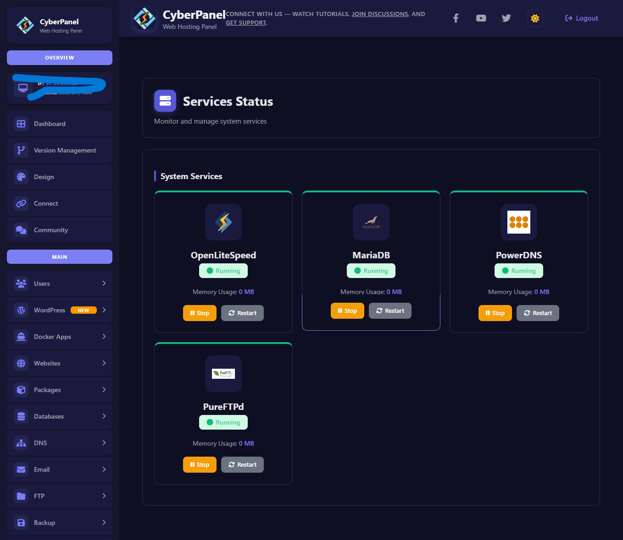Click the MAIN section header
The height and width of the screenshot is (540, 623).
tap(60, 257)
